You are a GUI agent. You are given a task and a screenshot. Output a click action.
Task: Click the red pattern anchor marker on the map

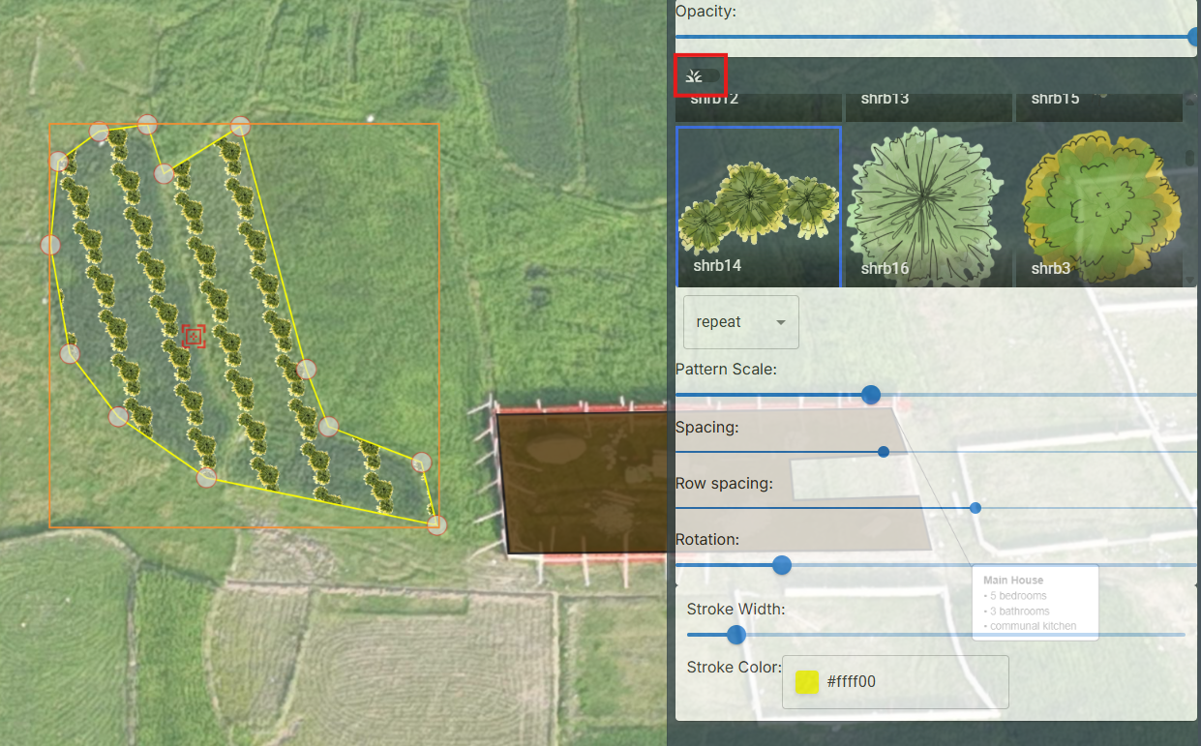pos(193,337)
